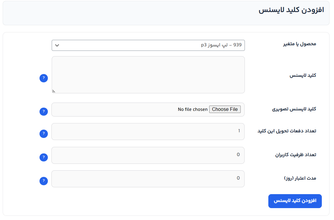The image size is (334, 220).
Task: Click label مدت اعتبار (روز)
Action: [x=300, y=178]
